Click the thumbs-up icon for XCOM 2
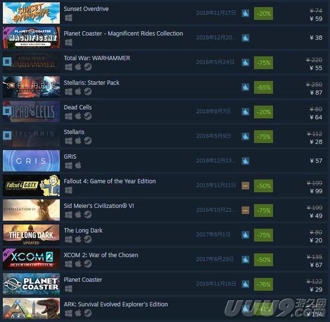The height and width of the screenshot is (322, 330). pos(245,259)
